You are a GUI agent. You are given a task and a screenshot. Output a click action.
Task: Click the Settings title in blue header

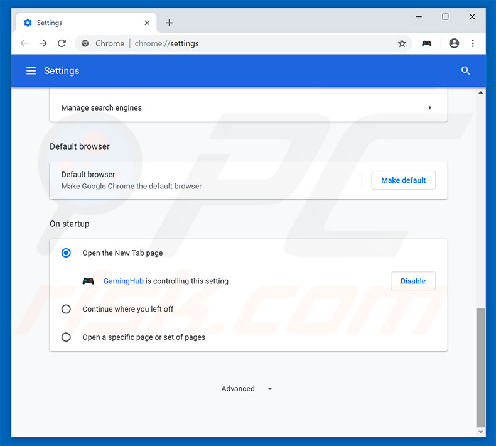click(62, 71)
